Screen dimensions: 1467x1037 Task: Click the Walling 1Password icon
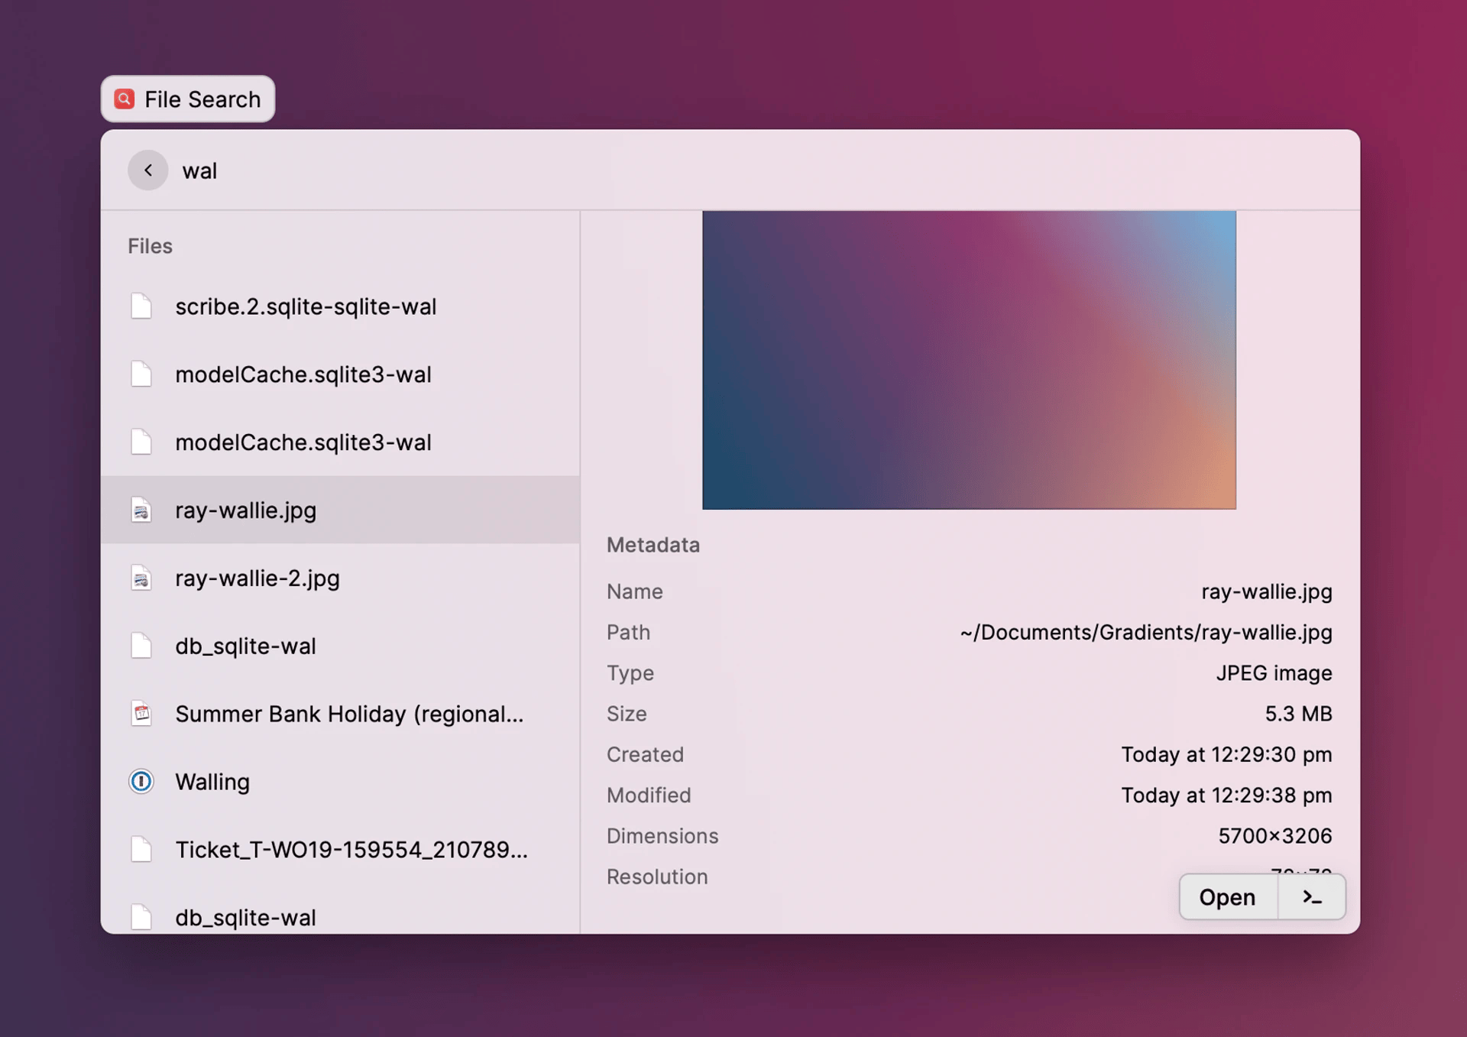click(x=141, y=782)
